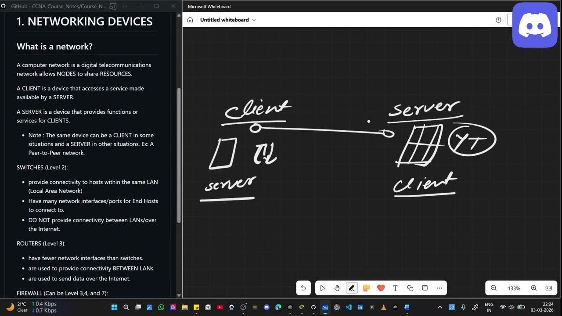Go to Whiteboard home
Image resolution: width=562 pixels, height=316 pixels.
190,20
